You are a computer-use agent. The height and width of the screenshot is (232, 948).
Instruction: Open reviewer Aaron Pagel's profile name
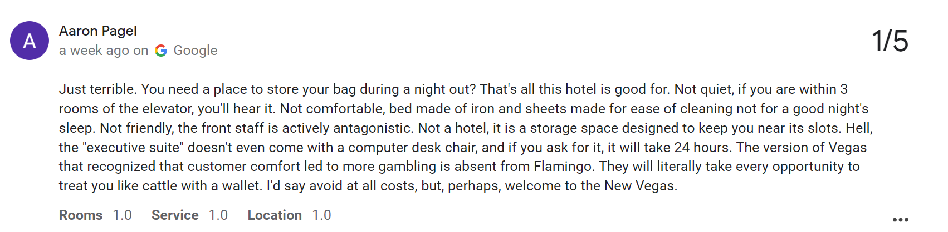(98, 31)
